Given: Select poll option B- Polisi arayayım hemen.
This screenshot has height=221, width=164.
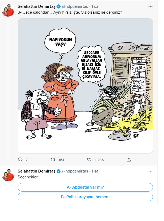Looking at the screenshot, I should pos(85,197).
